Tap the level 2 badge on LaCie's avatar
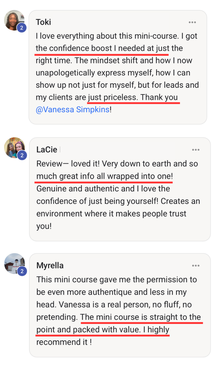The image size is (215, 383). (x=22, y=155)
